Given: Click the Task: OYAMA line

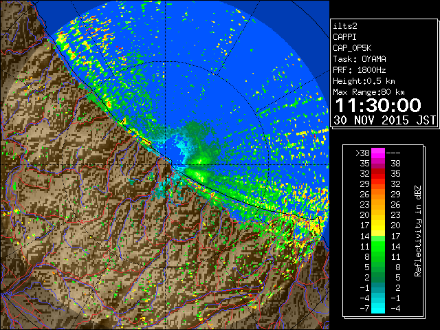Looking at the screenshot, I should click(x=359, y=59).
